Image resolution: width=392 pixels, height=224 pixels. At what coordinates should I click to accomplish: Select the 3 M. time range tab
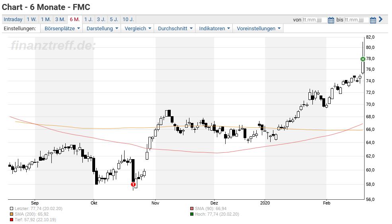click(60, 19)
